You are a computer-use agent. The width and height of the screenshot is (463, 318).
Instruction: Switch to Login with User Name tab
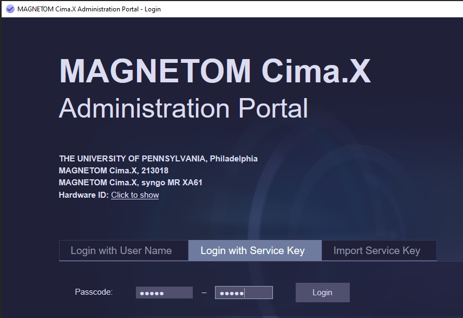coord(123,250)
